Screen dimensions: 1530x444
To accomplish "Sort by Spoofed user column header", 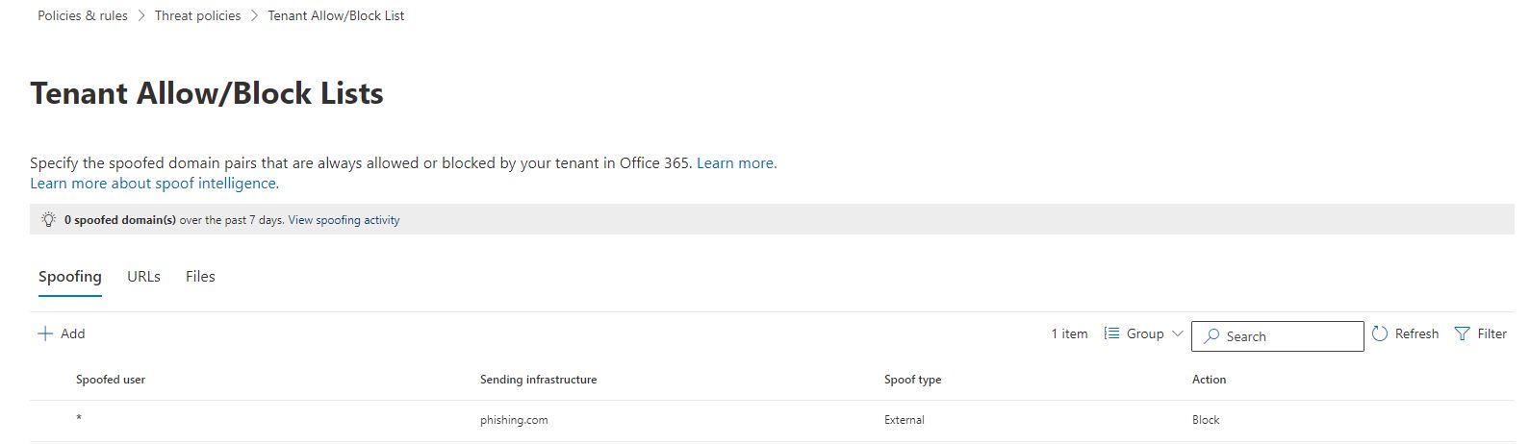I will tap(111, 380).
